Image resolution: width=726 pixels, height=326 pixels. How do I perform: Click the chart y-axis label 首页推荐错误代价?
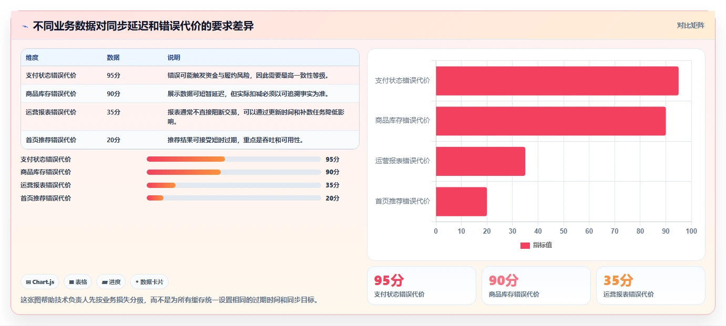pyautogui.click(x=403, y=202)
